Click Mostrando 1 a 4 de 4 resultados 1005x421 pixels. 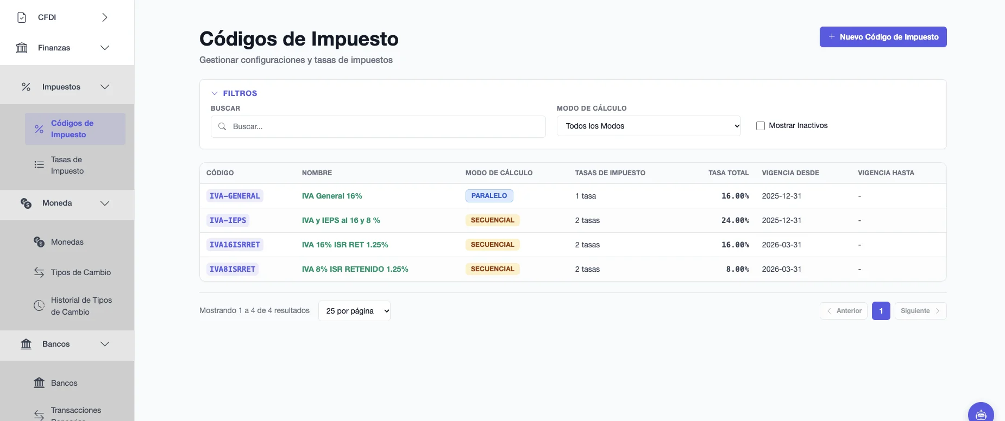(x=254, y=310)
